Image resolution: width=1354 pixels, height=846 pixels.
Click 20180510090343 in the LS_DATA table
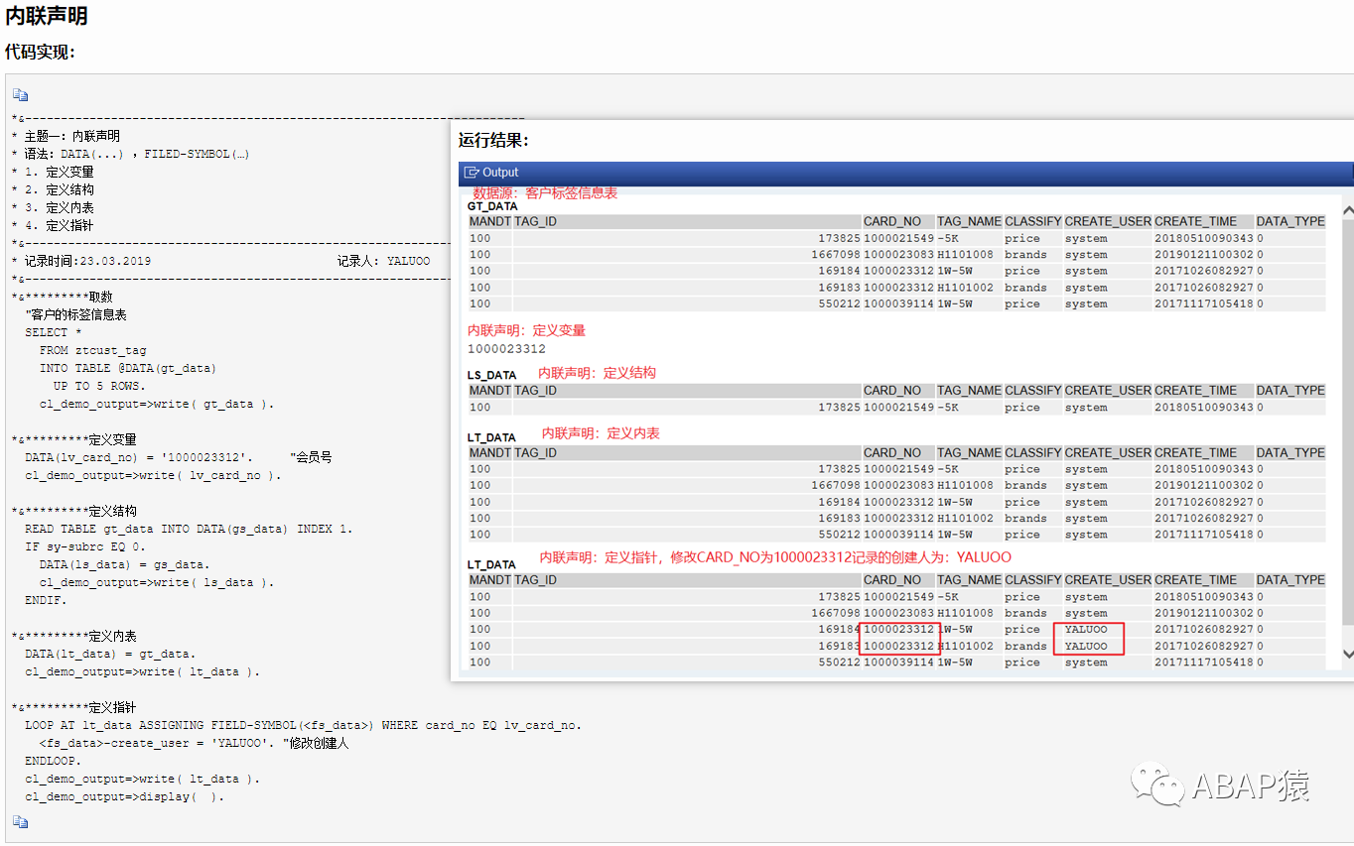click(x=1203, y=408)
